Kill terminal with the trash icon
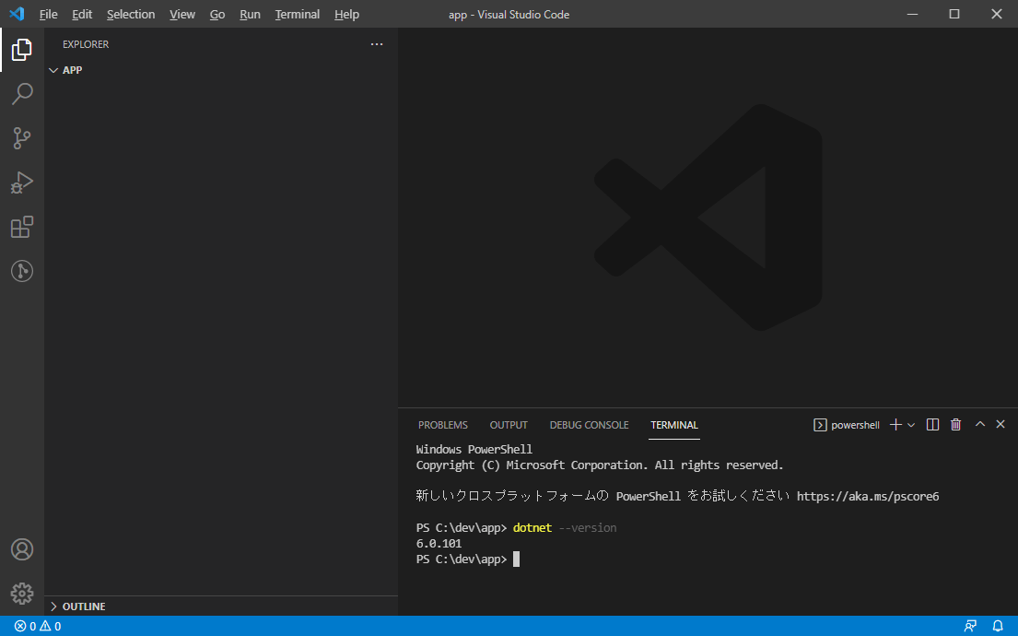1018x636 pixels. (955, 424)
